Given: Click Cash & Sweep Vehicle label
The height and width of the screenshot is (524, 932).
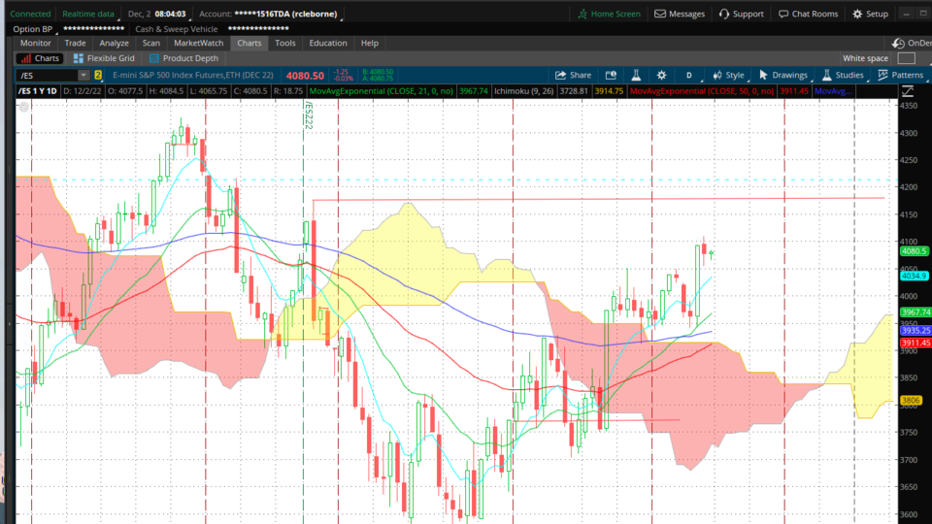Looking at the screenshot, I should pos(177,28).
